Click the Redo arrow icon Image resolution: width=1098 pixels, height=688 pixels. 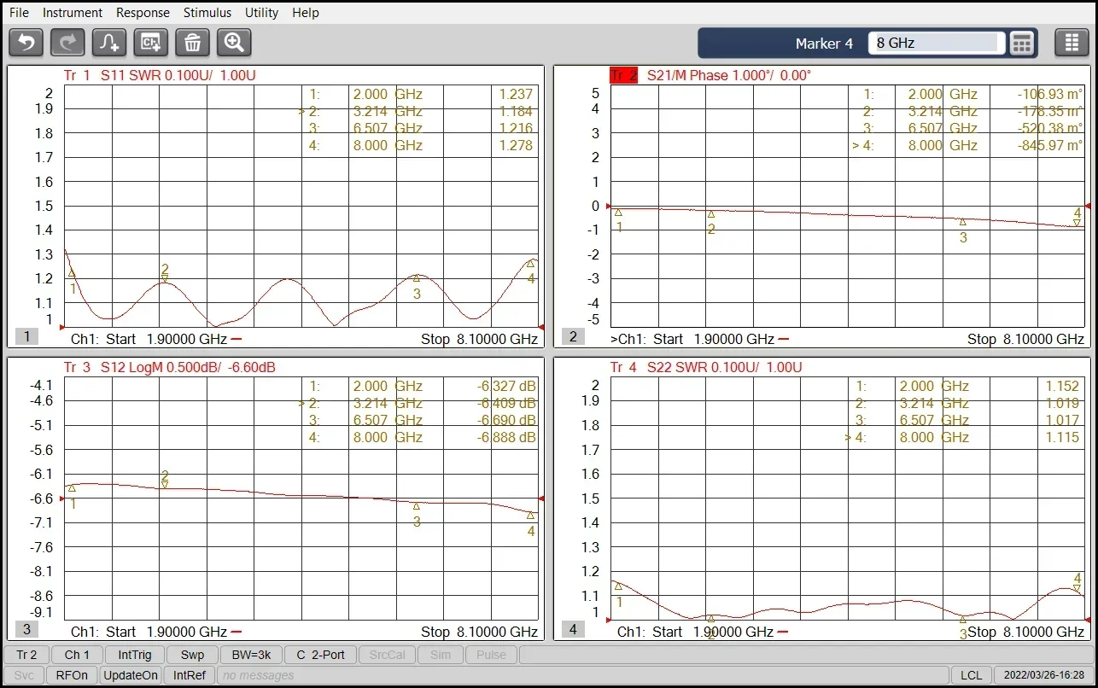(x=67, y=42)
